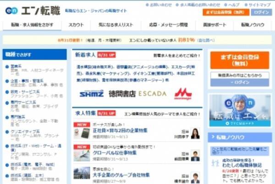Click the en logo icon in the header
This screenshot has width=275, height=184.
coord(11,11)
